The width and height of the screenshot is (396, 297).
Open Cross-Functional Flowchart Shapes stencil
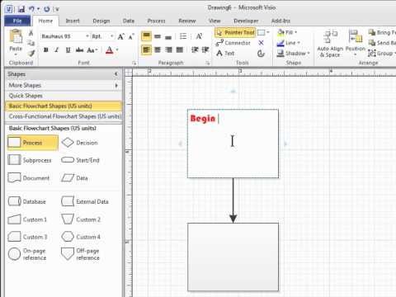tap(64, 116)
